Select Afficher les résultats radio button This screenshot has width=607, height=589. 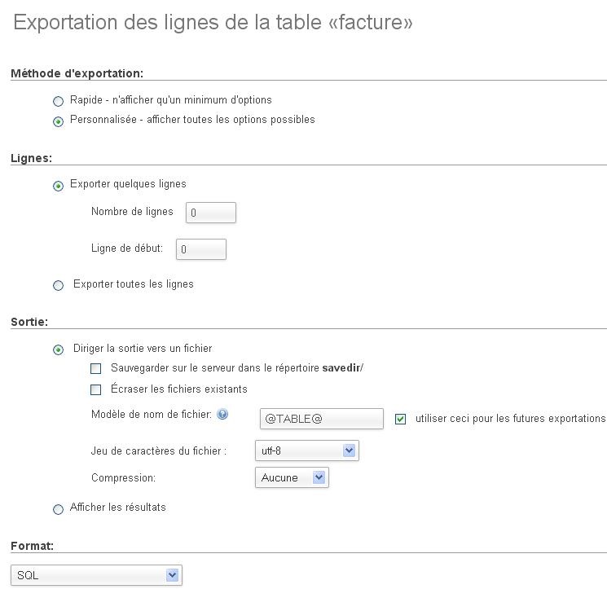coord(58,509)
